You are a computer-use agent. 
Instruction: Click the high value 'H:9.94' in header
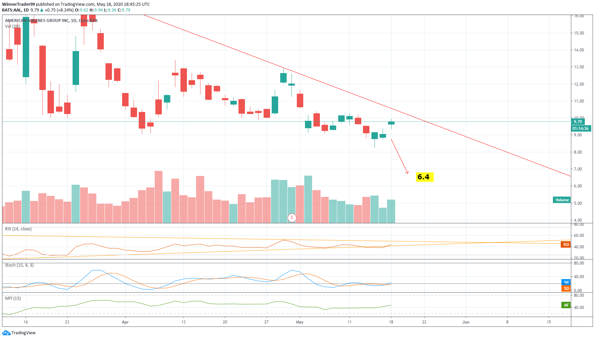[x=96, y=10]
